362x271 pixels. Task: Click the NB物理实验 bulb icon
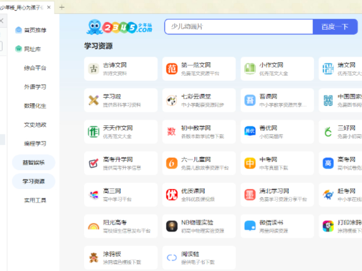click(172, 226)
